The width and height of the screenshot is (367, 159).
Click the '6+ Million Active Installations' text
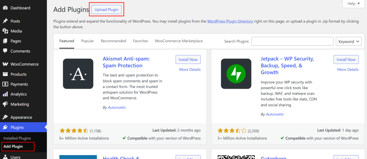click(x=84, y=138)
